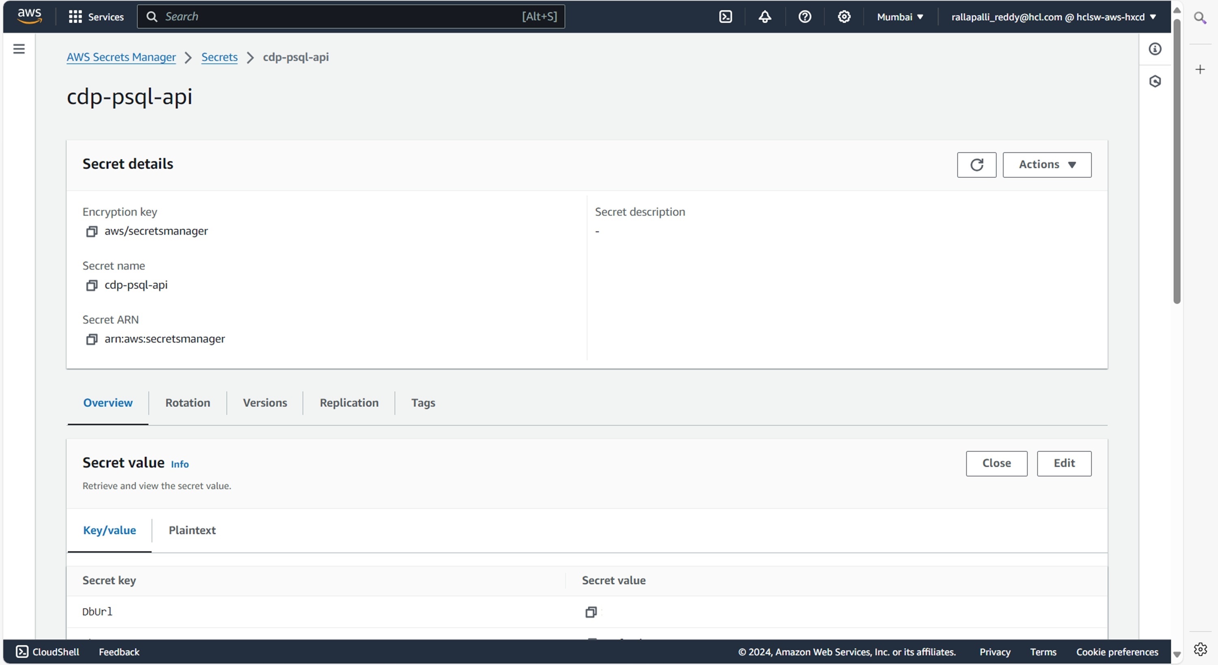Expand the account menu rallapalli_reddy@hcl.com

click(x=1054, y=17)
